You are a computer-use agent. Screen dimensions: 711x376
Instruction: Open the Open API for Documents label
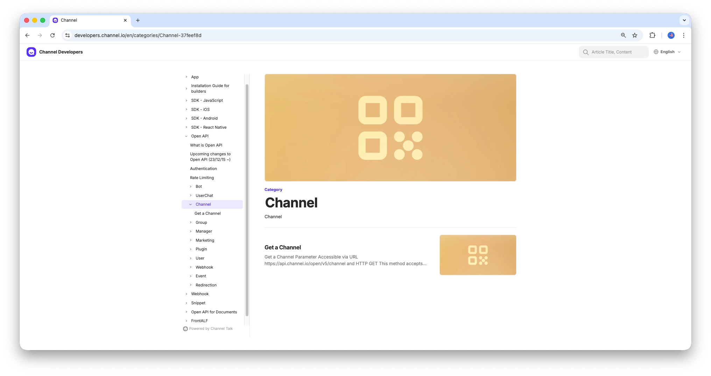[x=214, y=312]
